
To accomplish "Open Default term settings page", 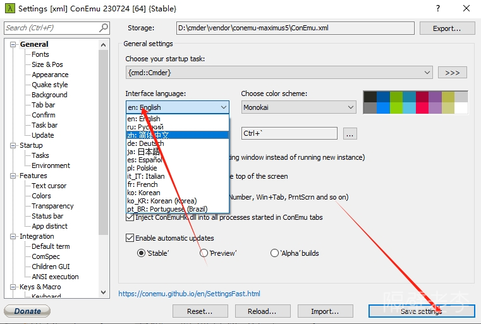I will [51, 246].
